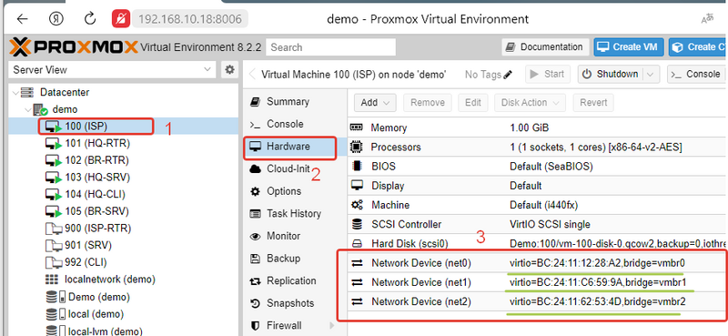Click the Memory row icon

356,127
